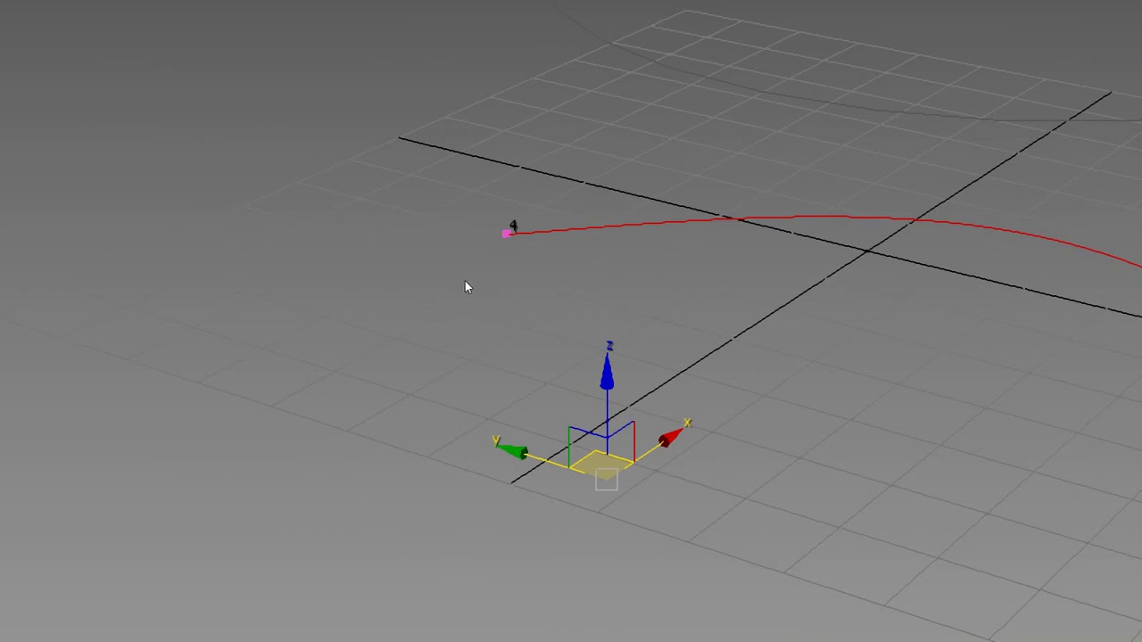
Task: Click the blue Z-axis arrow of the gizmo
Action: click(x=607, y=373)
